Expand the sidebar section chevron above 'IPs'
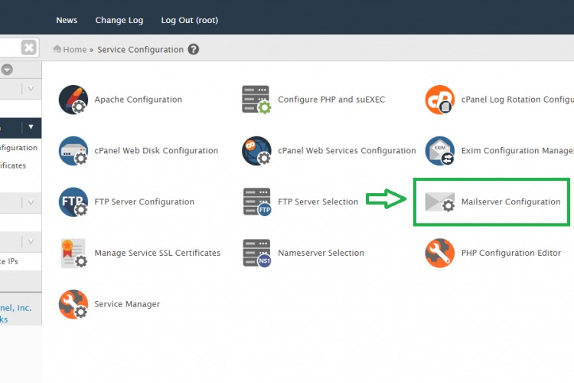The image size is (574, 383). [x=31, y=241]
